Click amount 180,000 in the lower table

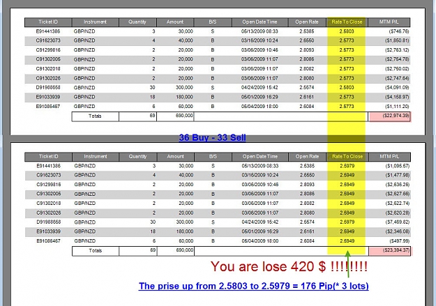pos(185,231)
